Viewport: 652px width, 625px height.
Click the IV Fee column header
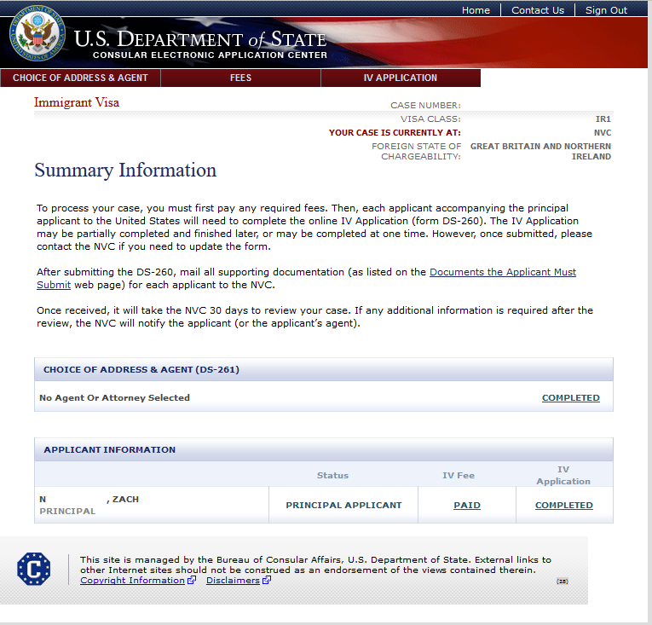pos(459,476)
